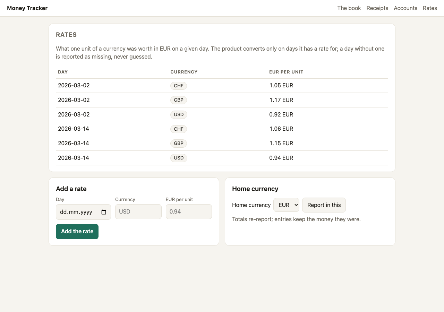Select Rates in the top navigation
The width and height of the screenshot is (444, 312).
(x=430, y=8)
